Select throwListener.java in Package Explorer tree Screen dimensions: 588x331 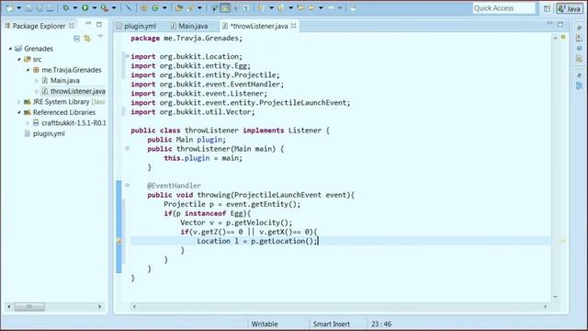(x=73, y=91)
